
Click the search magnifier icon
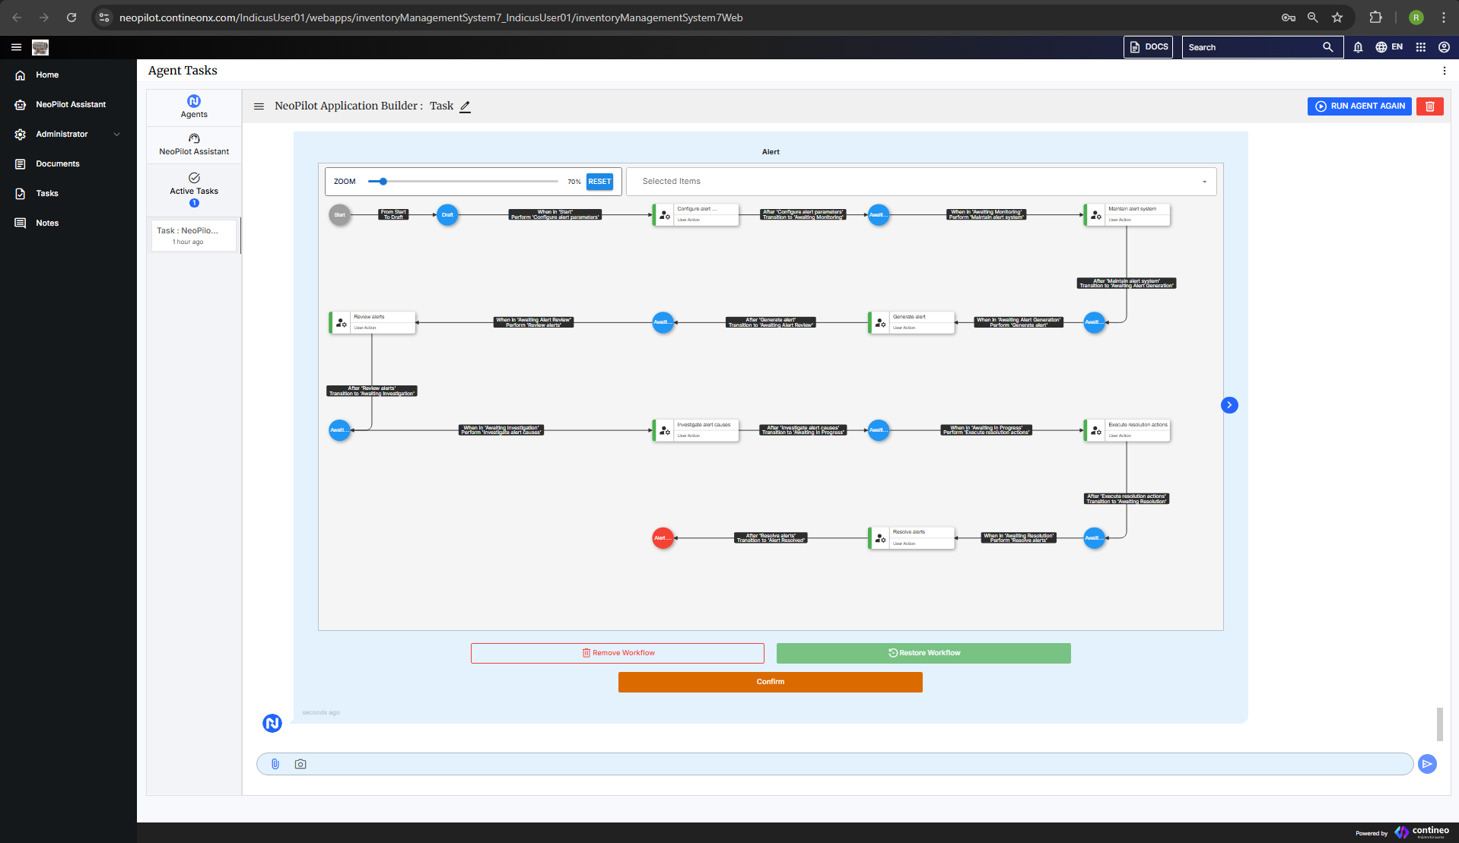point(1328,47)
